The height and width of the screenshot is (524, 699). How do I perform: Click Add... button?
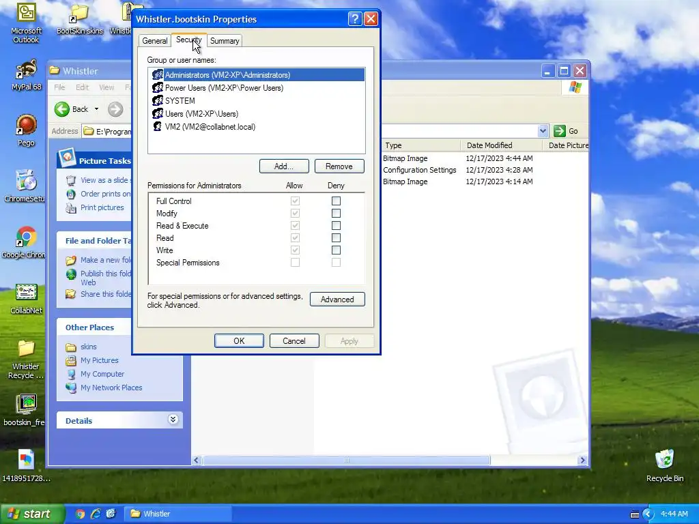click(284, 166)
